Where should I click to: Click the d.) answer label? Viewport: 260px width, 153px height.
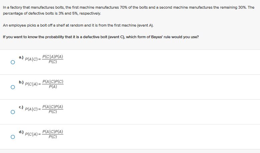click(21, 132)
